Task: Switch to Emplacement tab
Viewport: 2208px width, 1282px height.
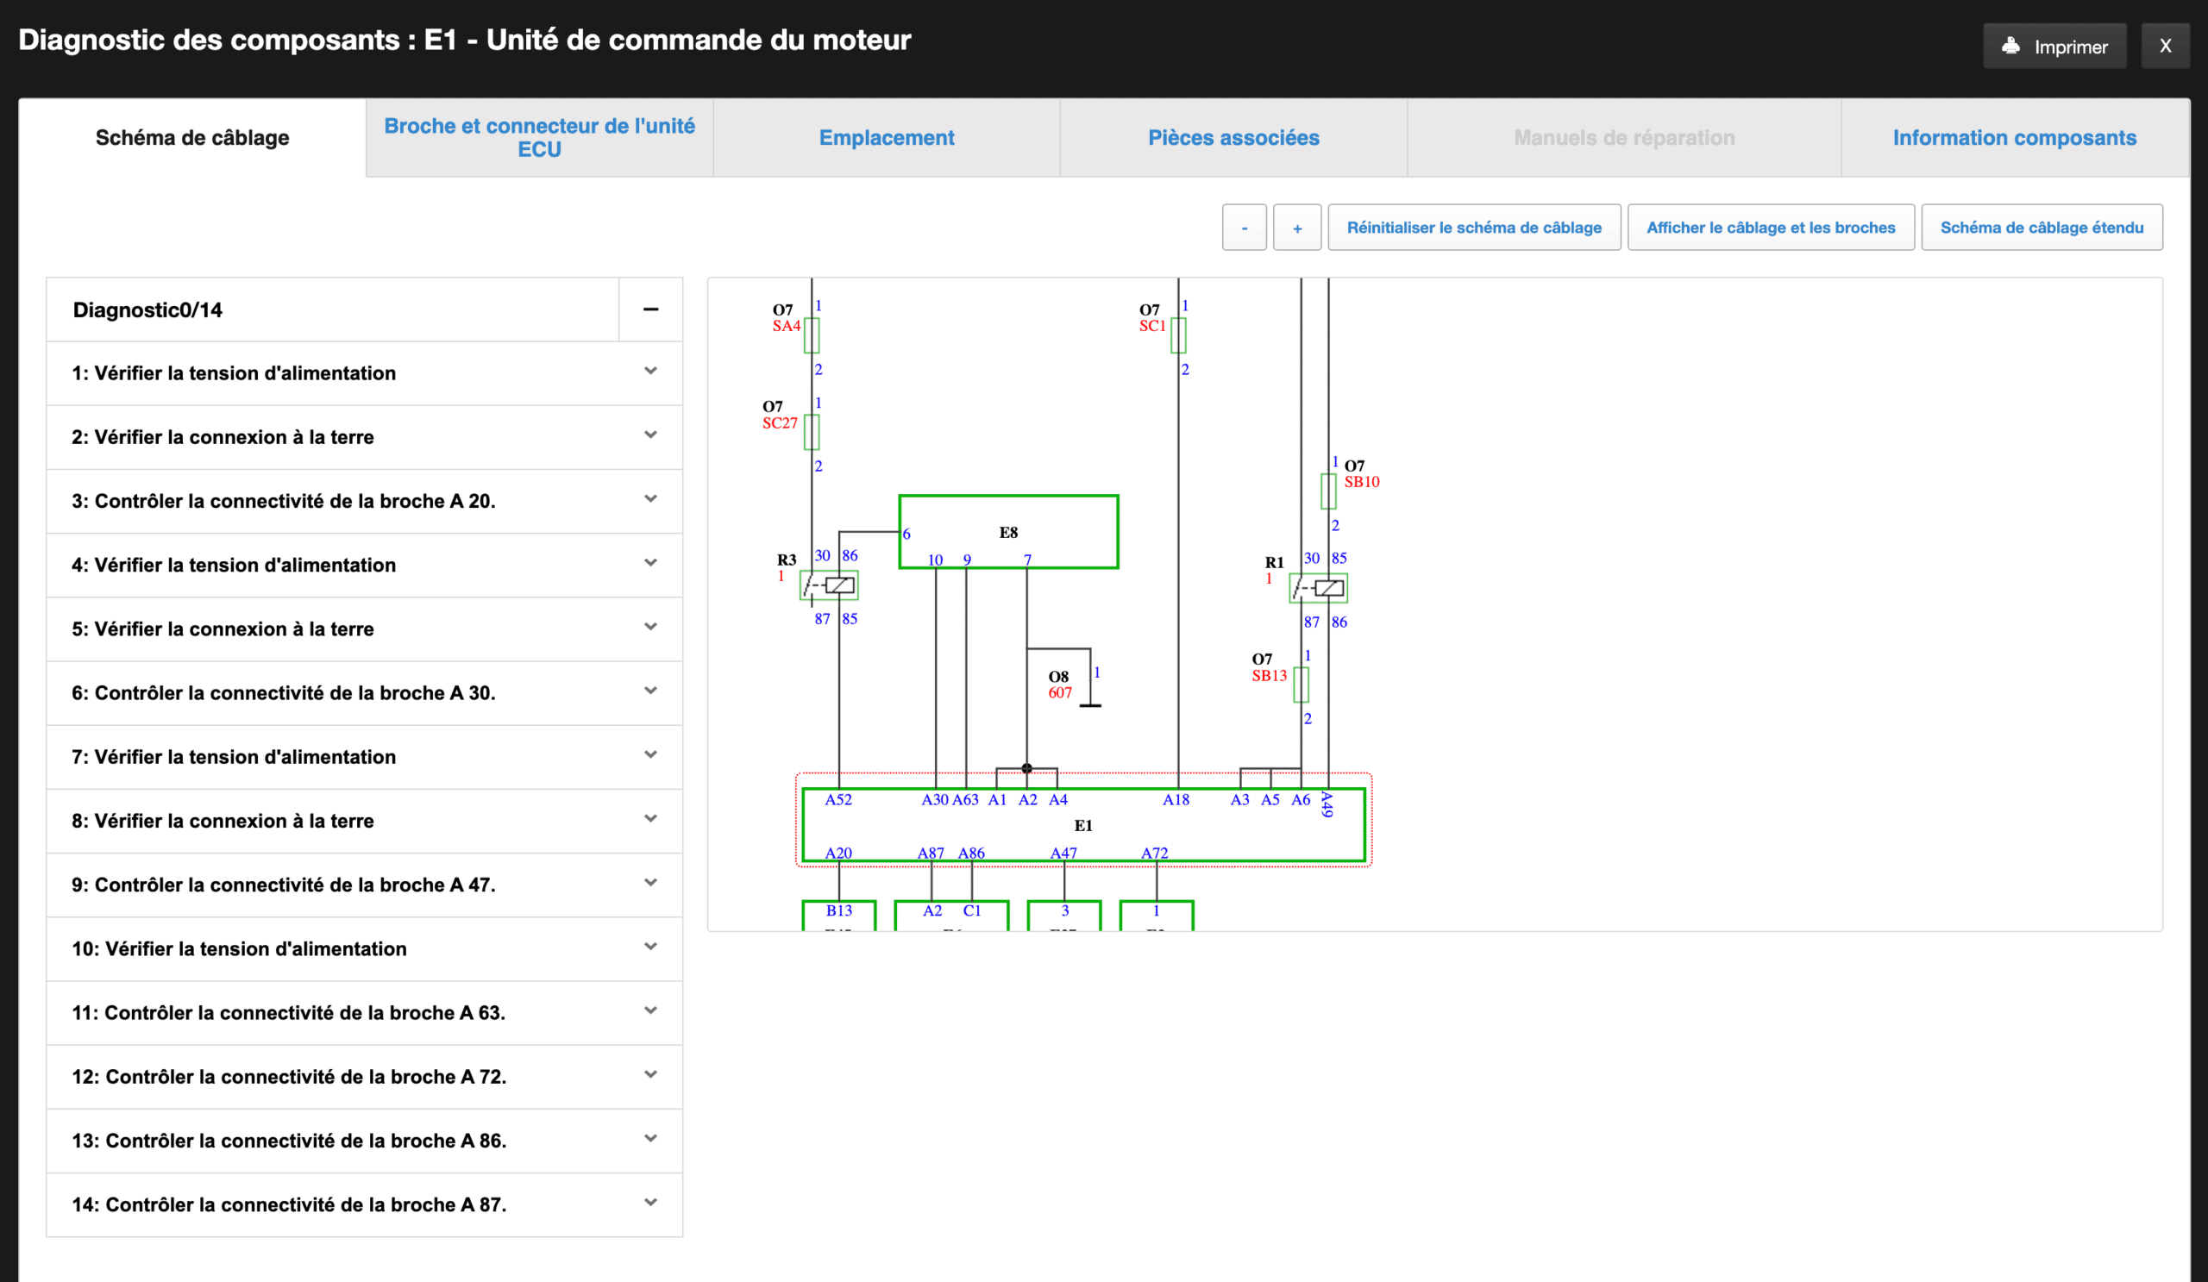Action: (886, 137)
